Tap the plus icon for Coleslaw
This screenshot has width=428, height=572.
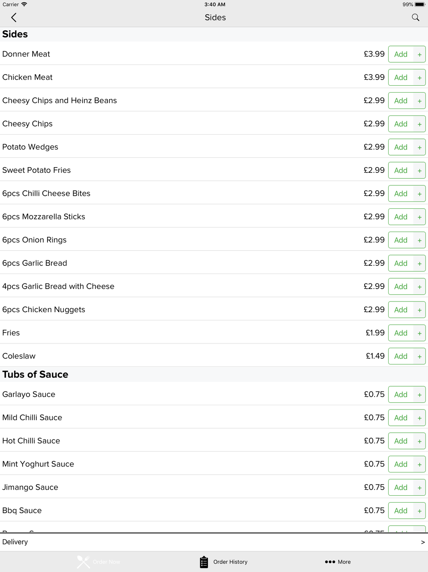point(419,356)
